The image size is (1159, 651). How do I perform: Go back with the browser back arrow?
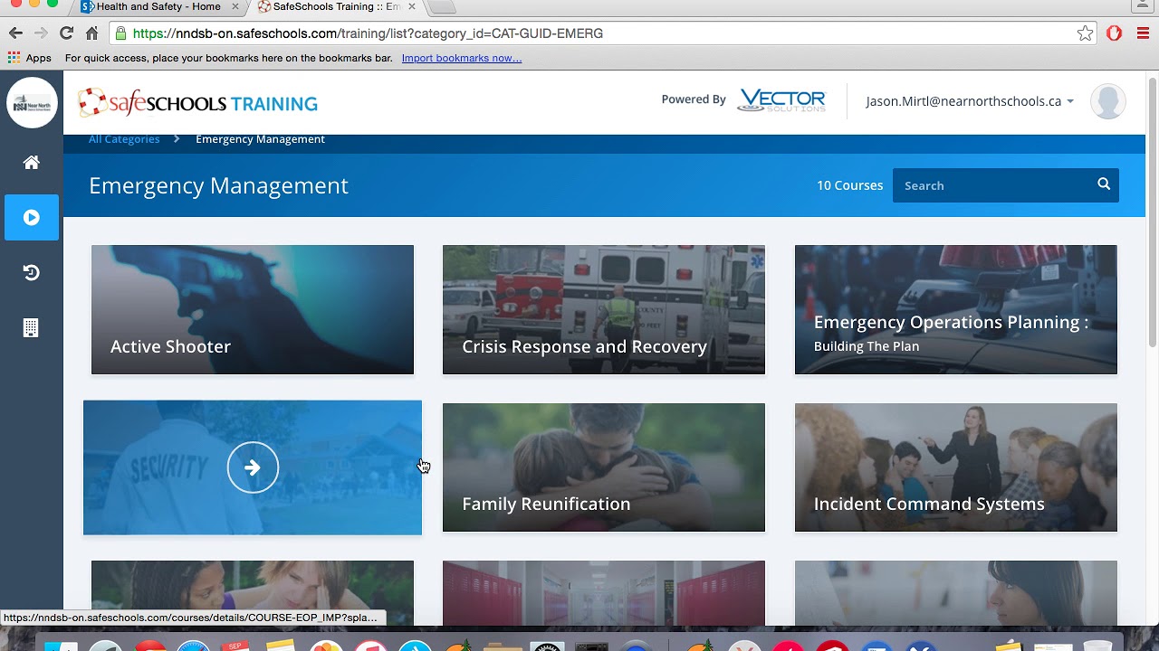(x=15, y=33)
